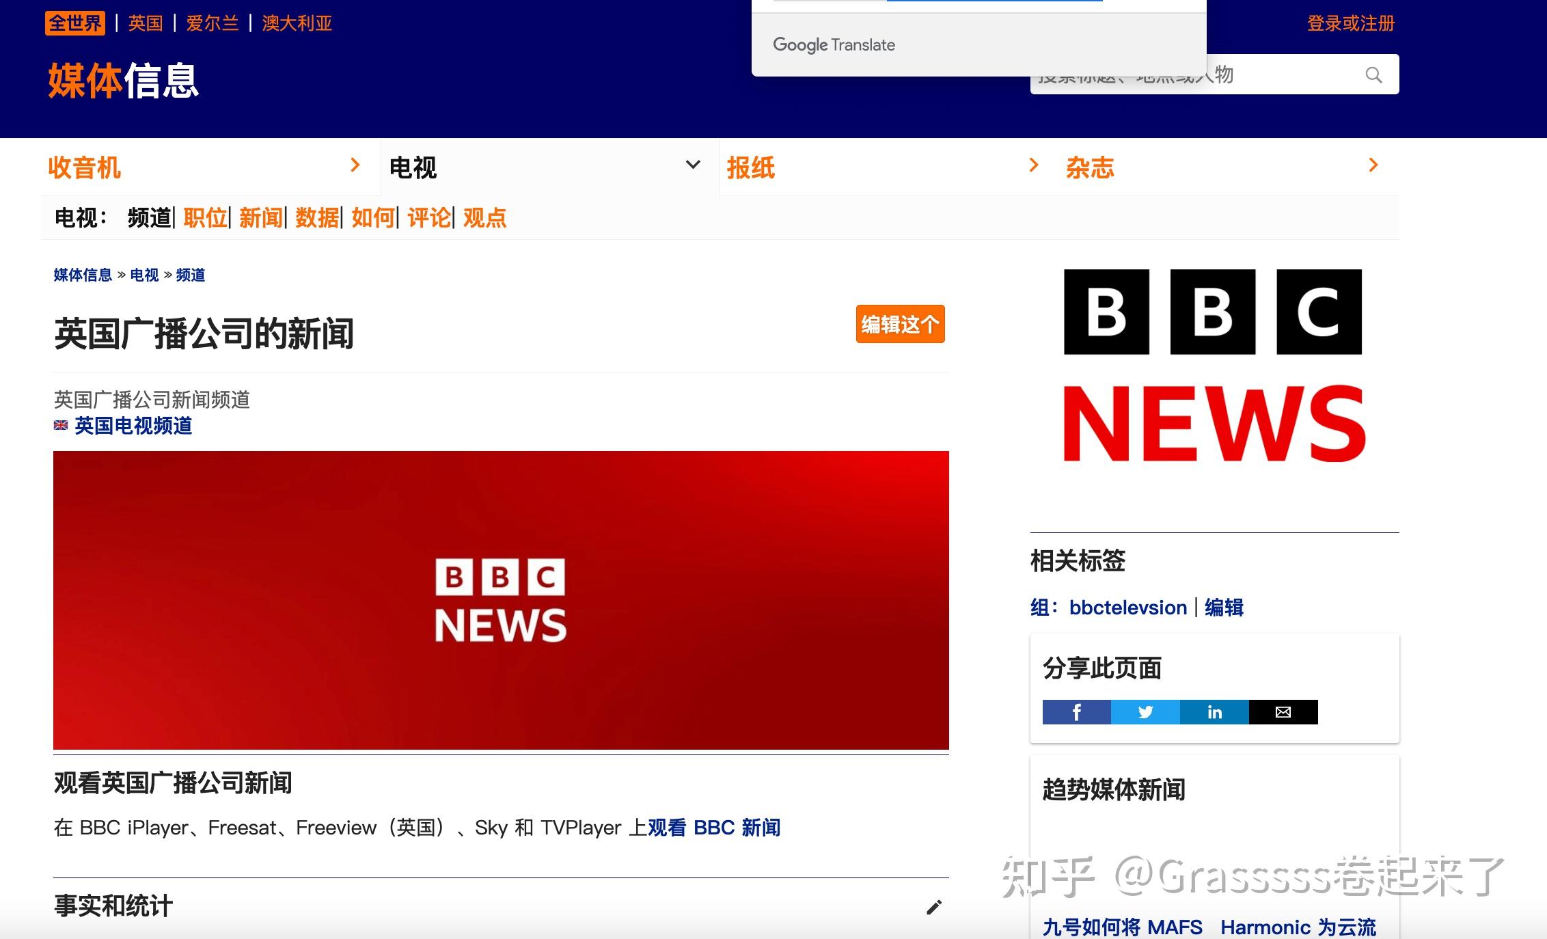Click the orange 编辑这个 button
Screen dimensions: 1547x939
coord(900,324)
